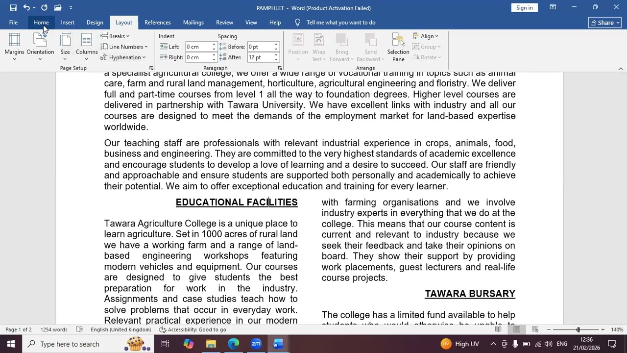Click the taskbar search box
Viewport: 627px width, 353px height.
(x=89, y=344)
